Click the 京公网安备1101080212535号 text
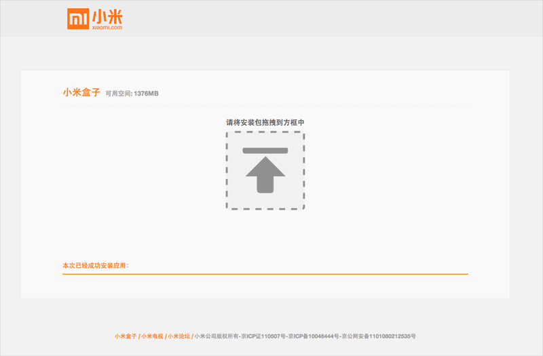This screenshot has width=543, height=356. click(379, 336)
